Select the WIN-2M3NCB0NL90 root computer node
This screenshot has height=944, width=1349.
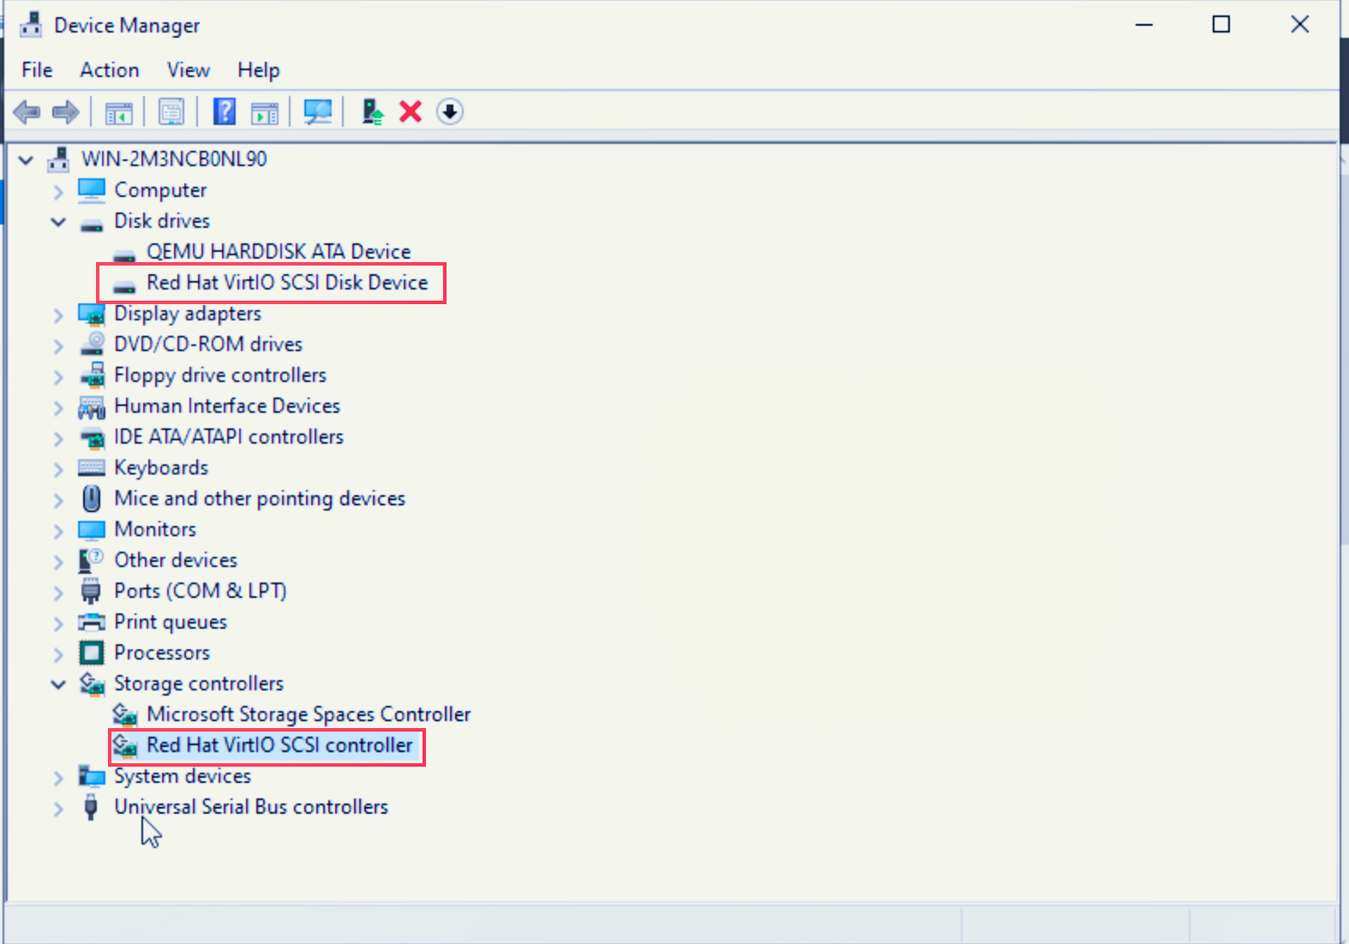173,159
